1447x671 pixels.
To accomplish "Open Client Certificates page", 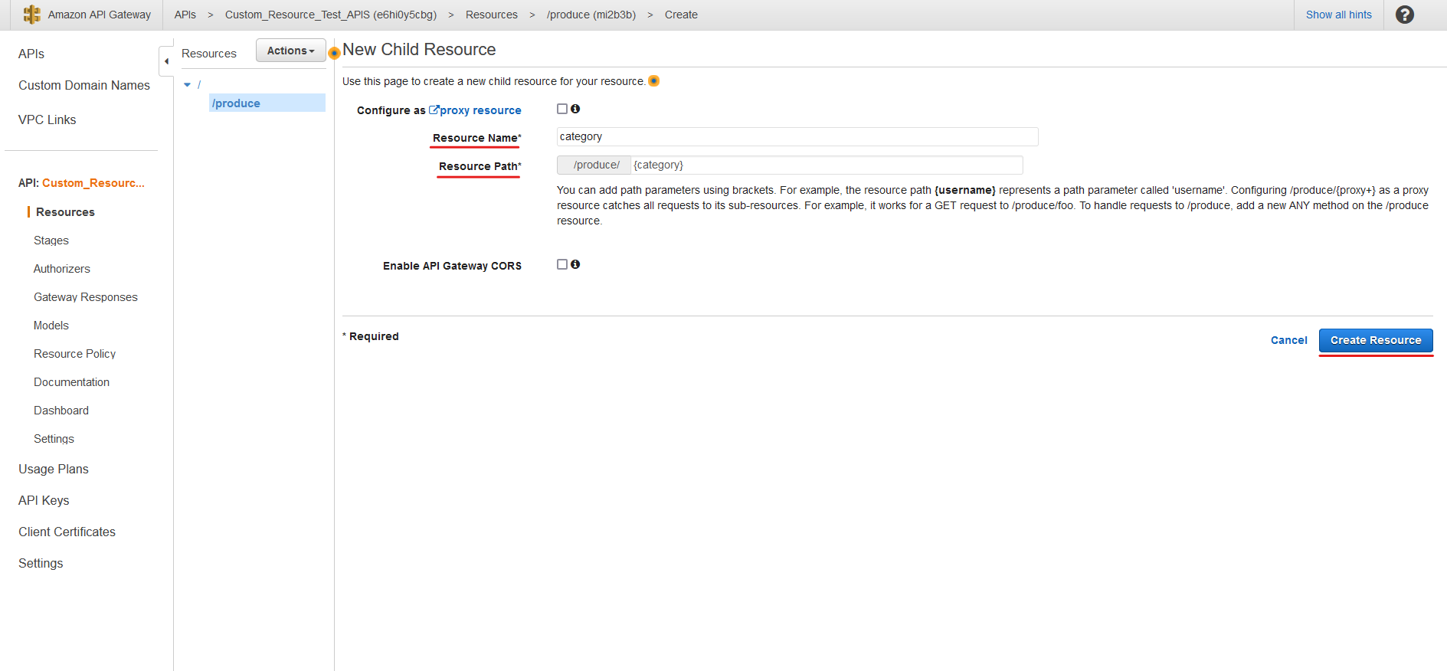I will [x=67, y=532].
